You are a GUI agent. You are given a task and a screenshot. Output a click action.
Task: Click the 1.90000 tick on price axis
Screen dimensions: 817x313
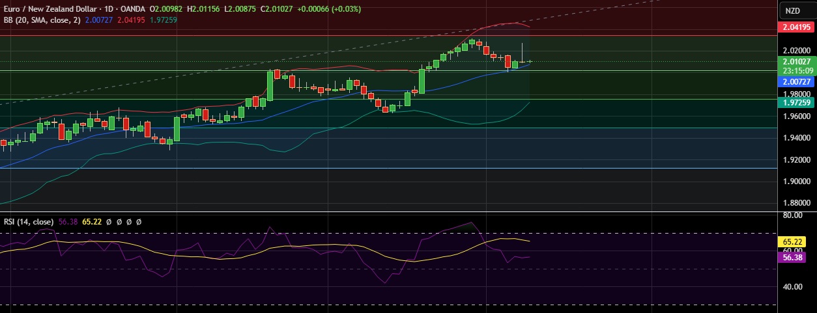796,182
